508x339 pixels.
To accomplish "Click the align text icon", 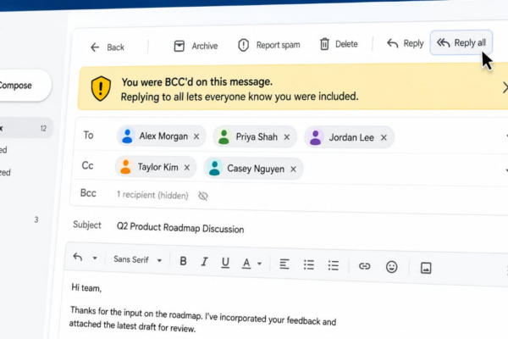I will 284,264.
